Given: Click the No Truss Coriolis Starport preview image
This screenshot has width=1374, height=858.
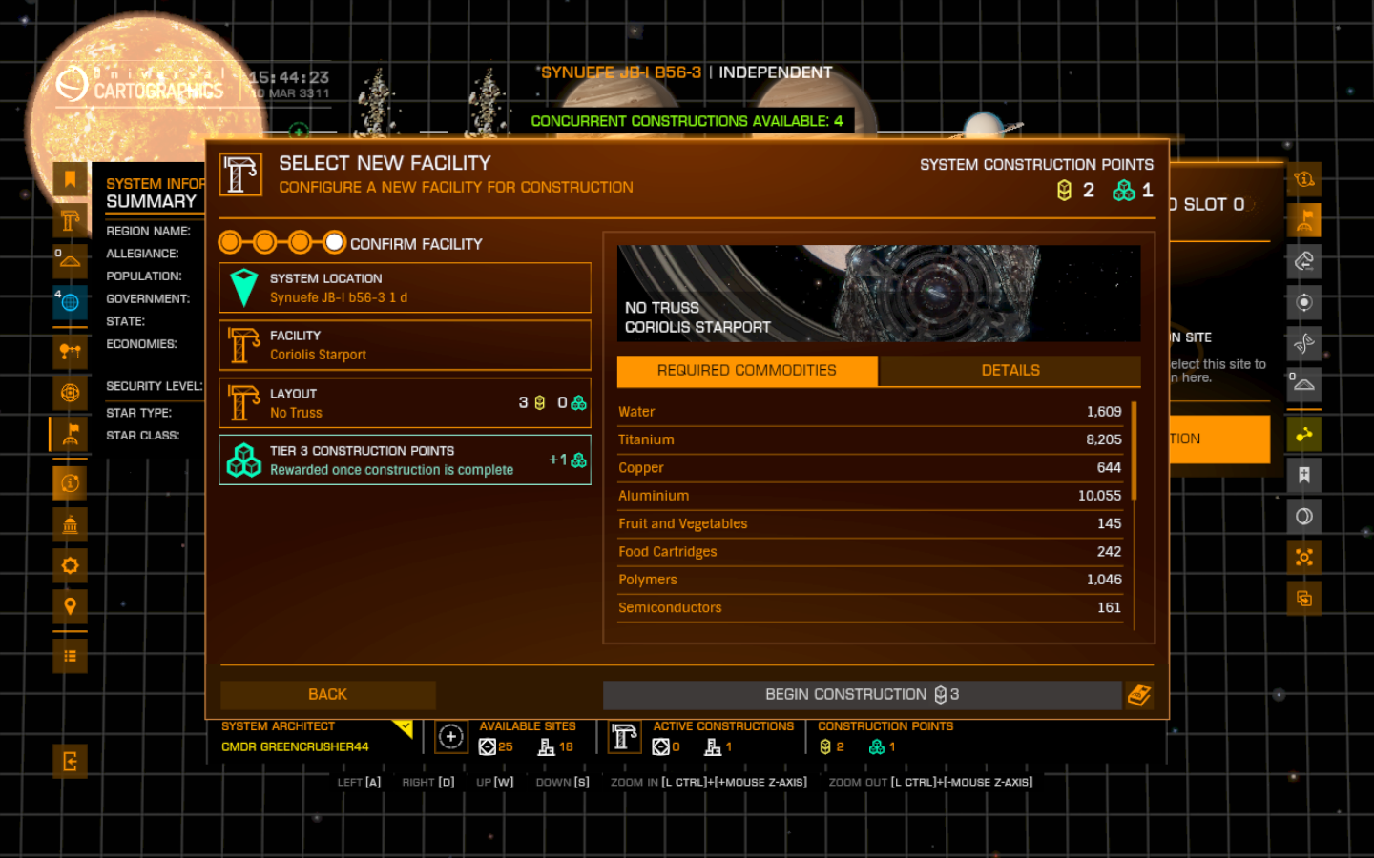Looking at the screenshot, I should [879, 294].
